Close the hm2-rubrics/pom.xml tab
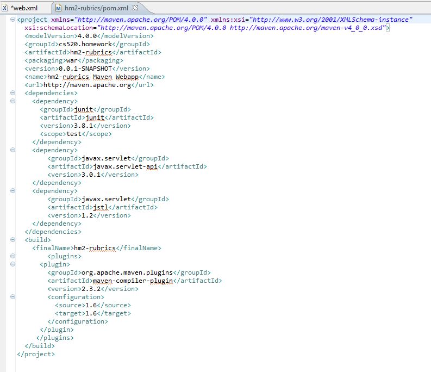This screenshot has width=431, height=372. 135,8
